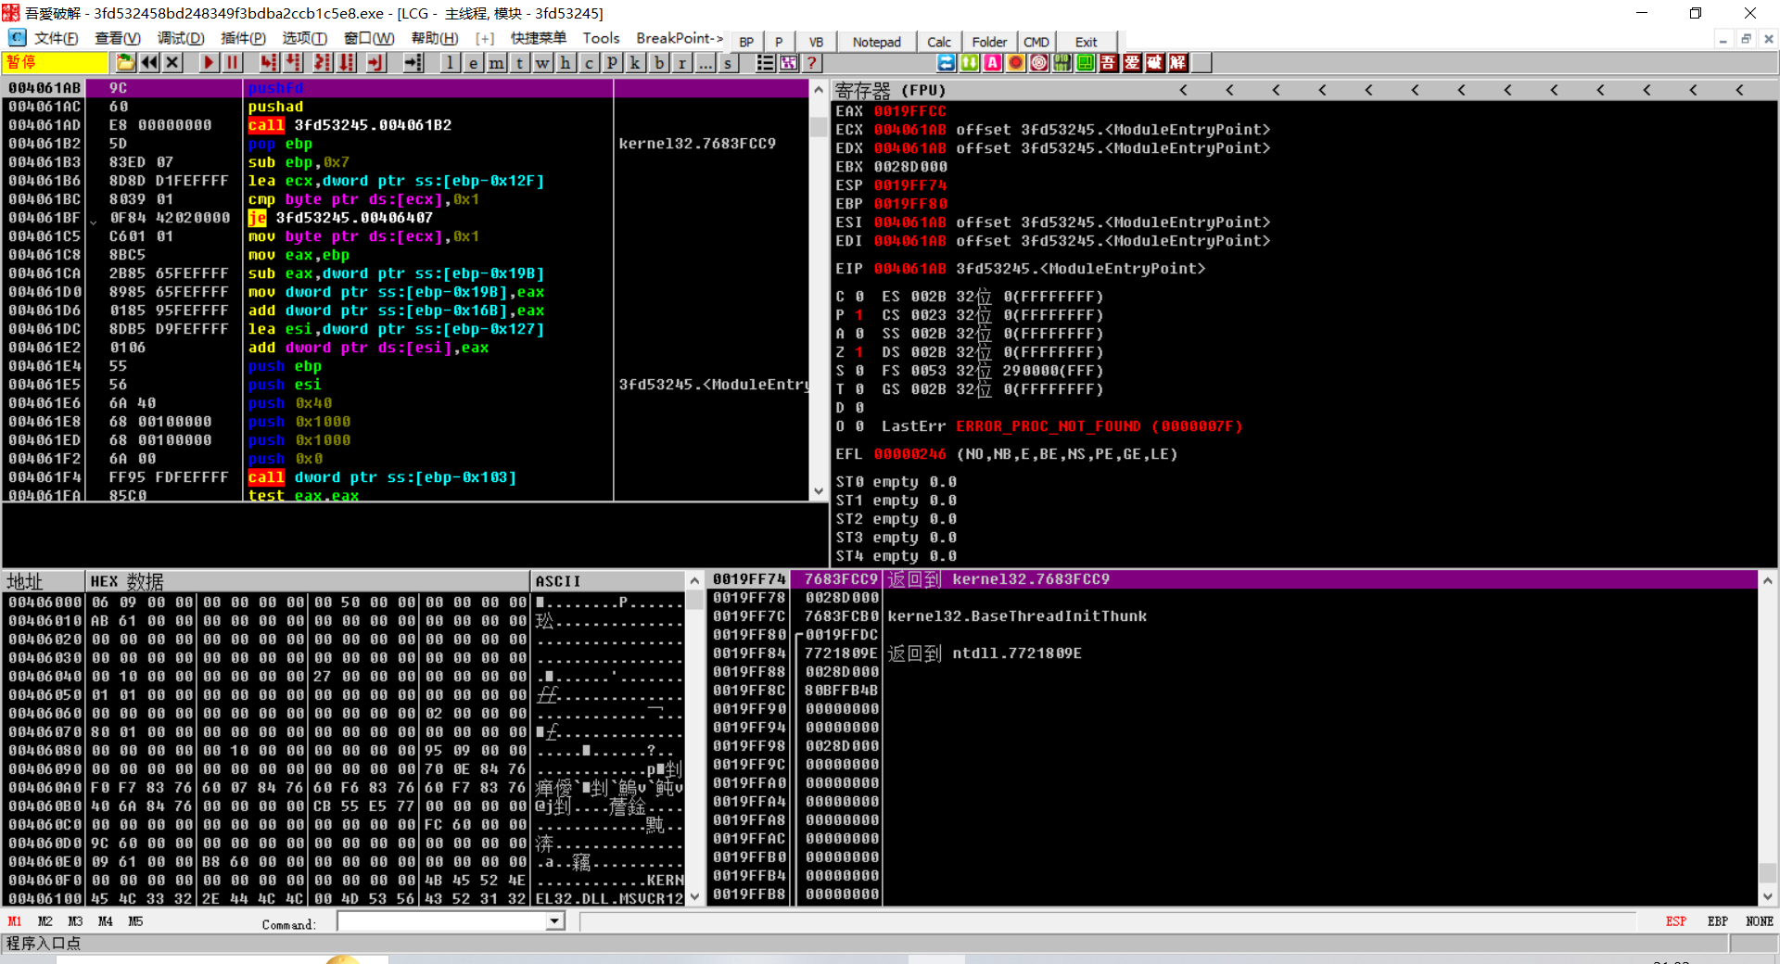Launch Notepad from the quick bar

[876, 42]
